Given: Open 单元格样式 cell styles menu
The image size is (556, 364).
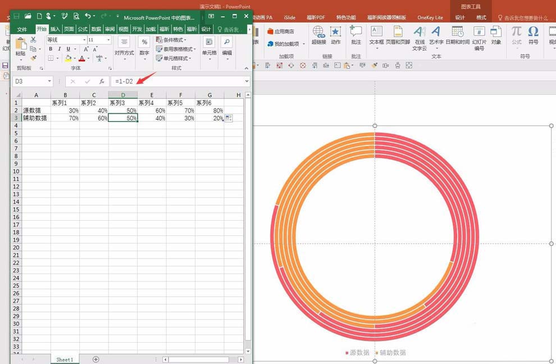Looking at the screenshot, I should tap(174, 58).
